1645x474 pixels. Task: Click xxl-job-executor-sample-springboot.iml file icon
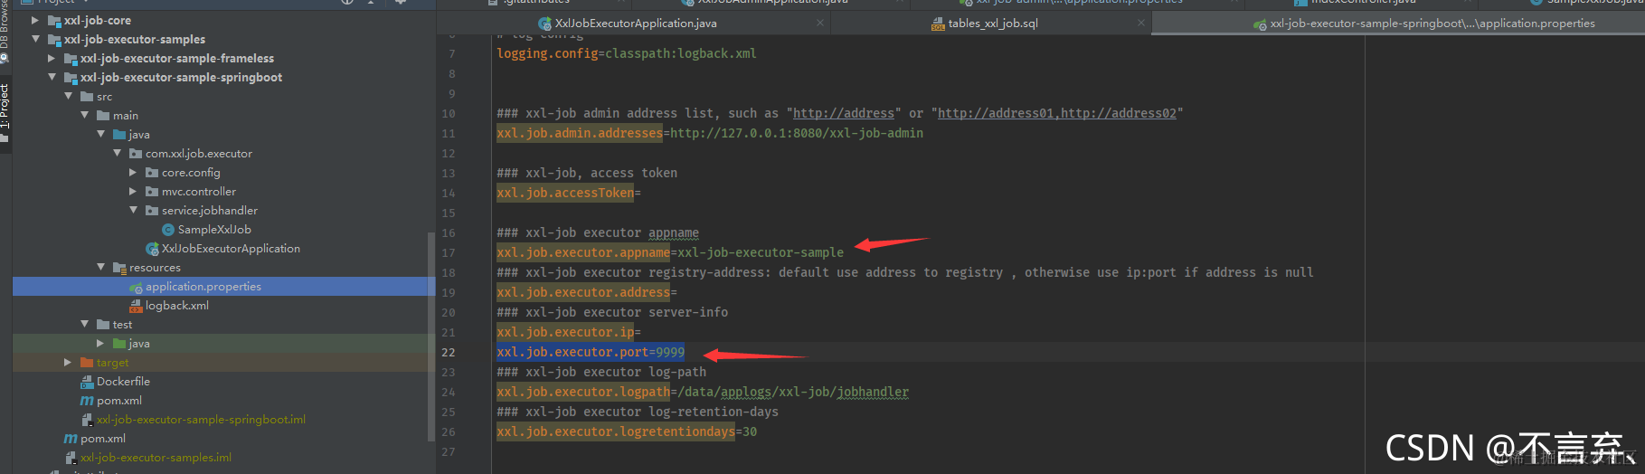point(87,420)
